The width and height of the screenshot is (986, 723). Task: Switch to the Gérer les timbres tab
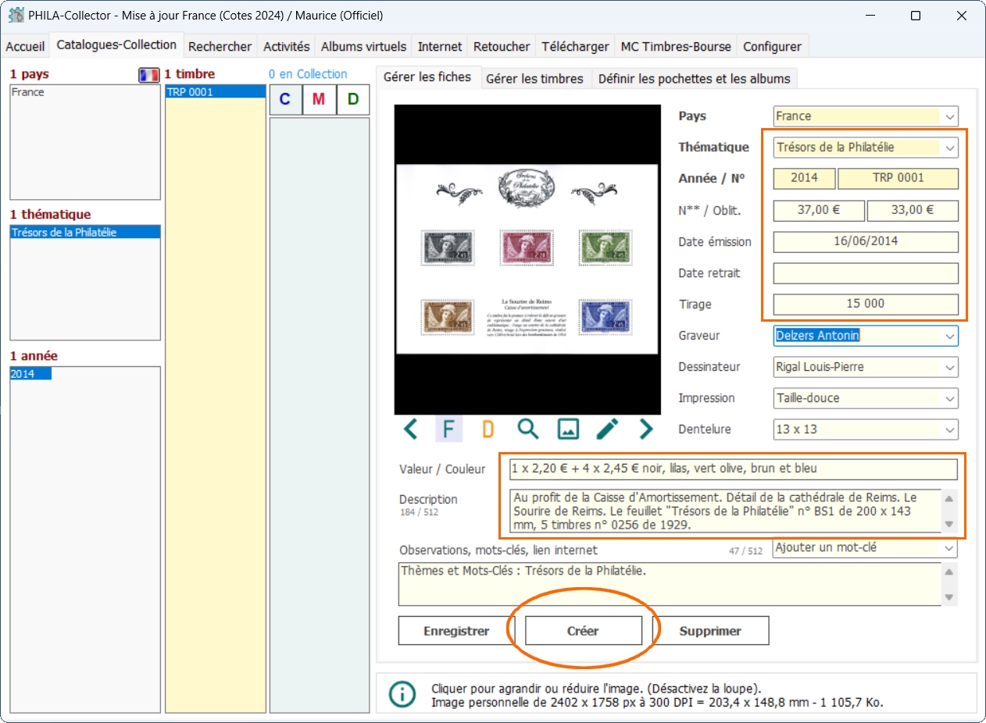pos(534,79)
